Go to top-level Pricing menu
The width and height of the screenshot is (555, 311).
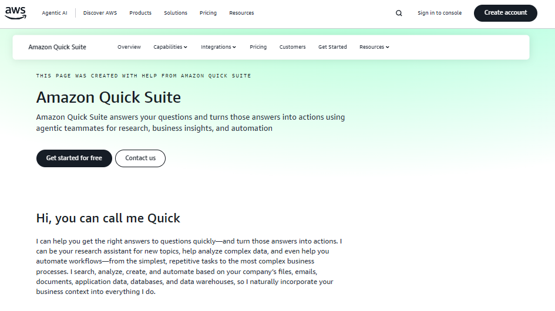[x=208, y=13]
